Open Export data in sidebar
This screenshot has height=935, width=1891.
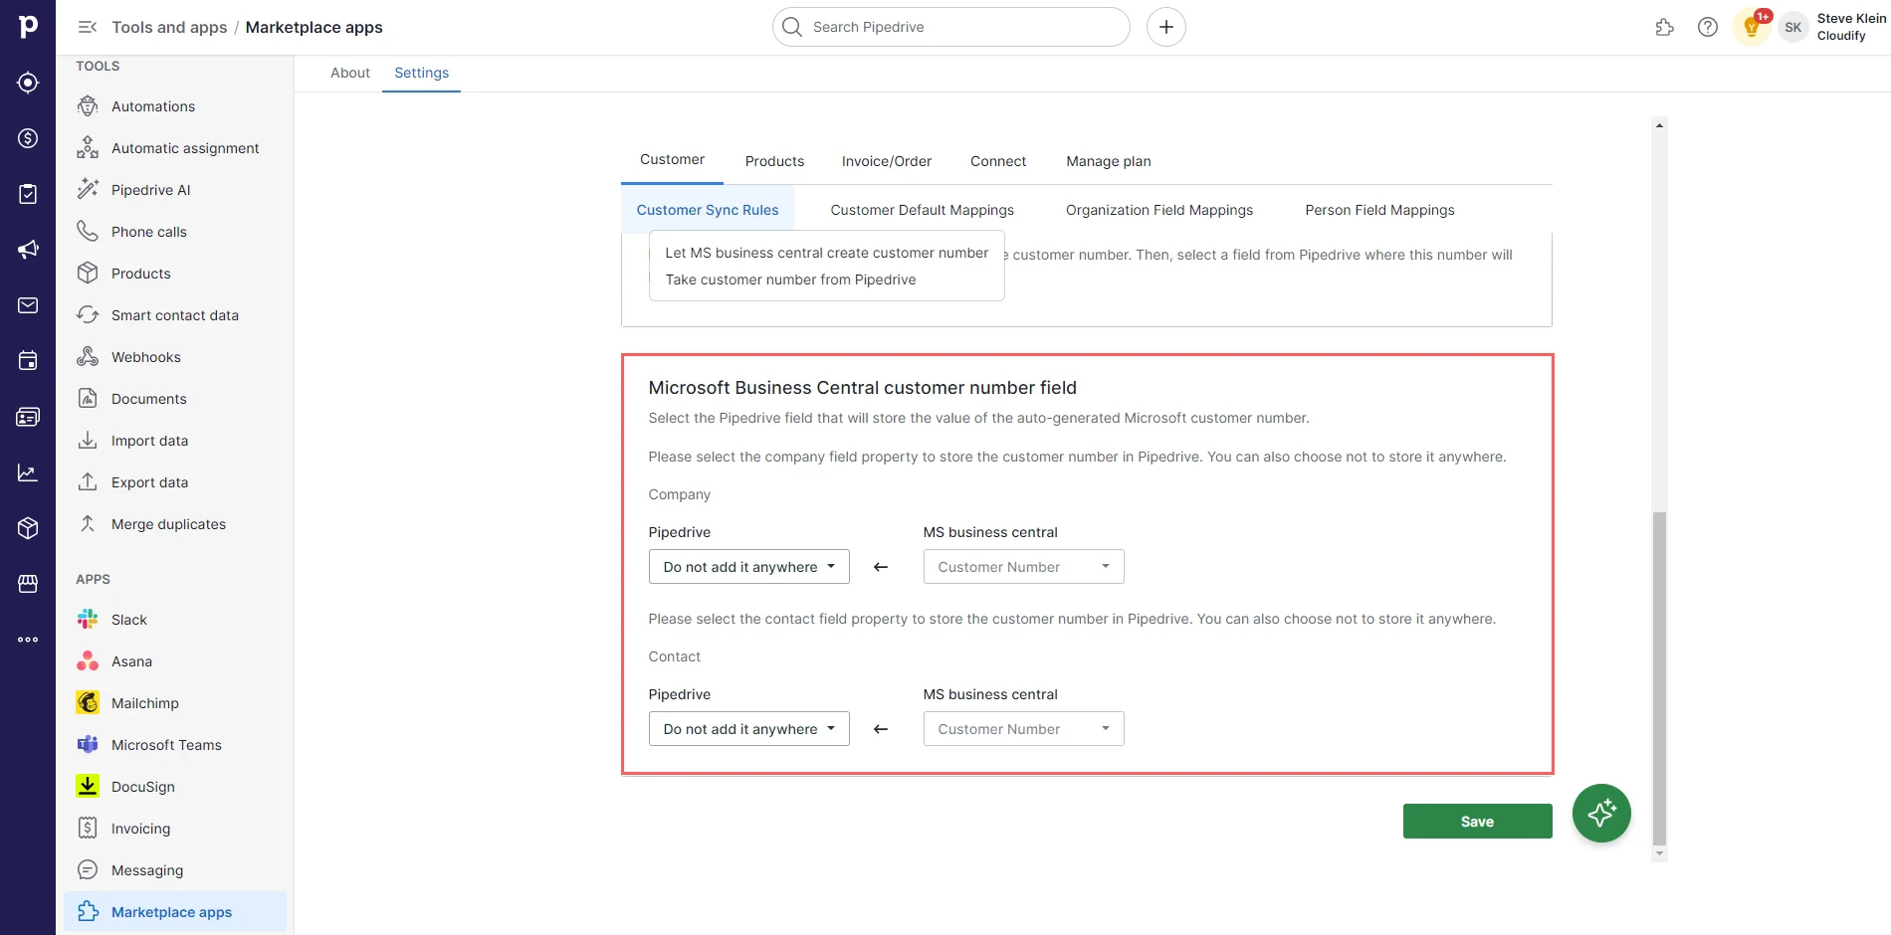click(175, 482)
